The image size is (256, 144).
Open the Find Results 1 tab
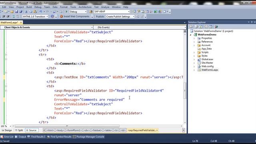[x=36, y=137]
